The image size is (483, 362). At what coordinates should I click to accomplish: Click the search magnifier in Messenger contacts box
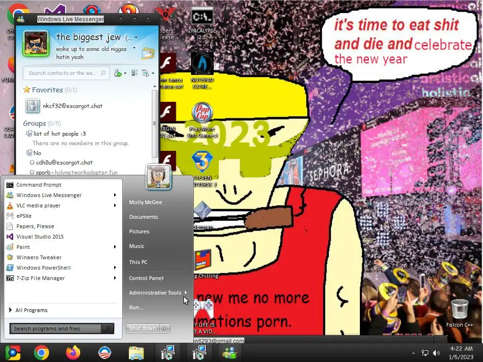(103, 73)
